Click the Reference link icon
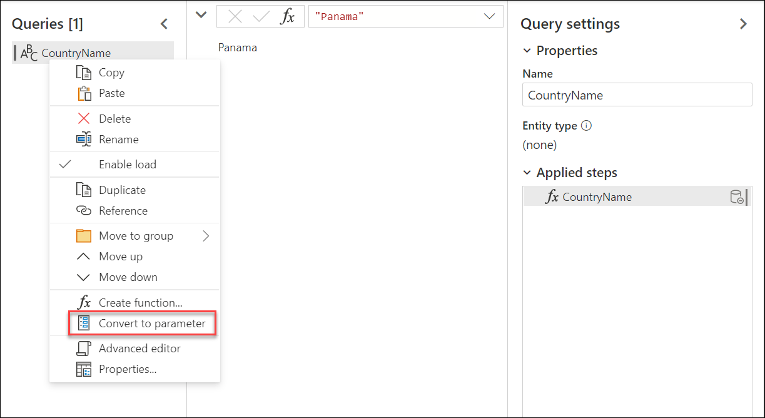The image size is (765, 418). pos(84,211)
